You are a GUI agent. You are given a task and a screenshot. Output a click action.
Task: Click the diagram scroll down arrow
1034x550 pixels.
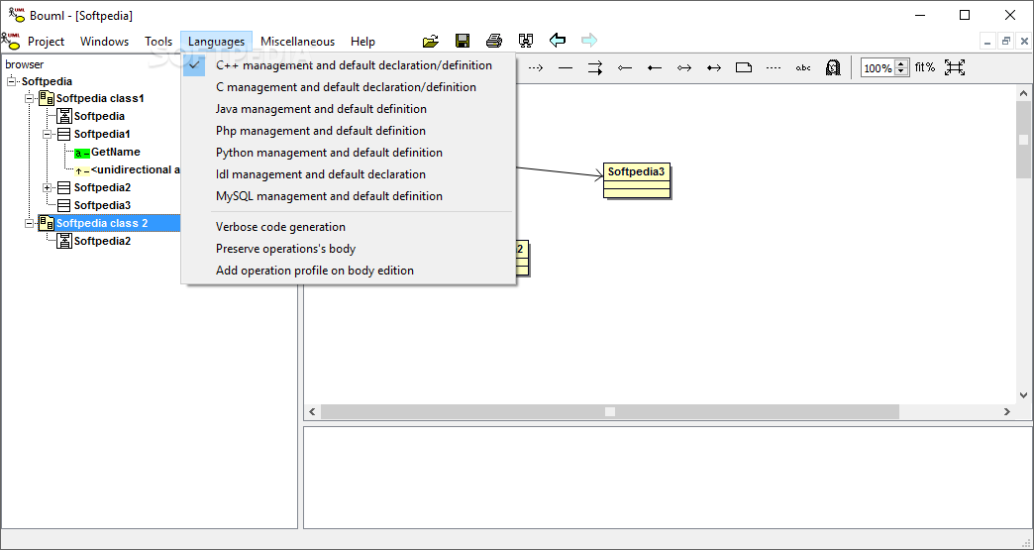(1023, 395)
